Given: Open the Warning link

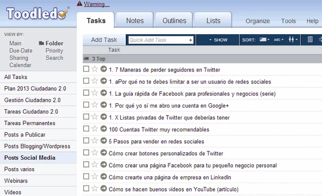Looking at the screenshot, I should [x=97, y=4].
